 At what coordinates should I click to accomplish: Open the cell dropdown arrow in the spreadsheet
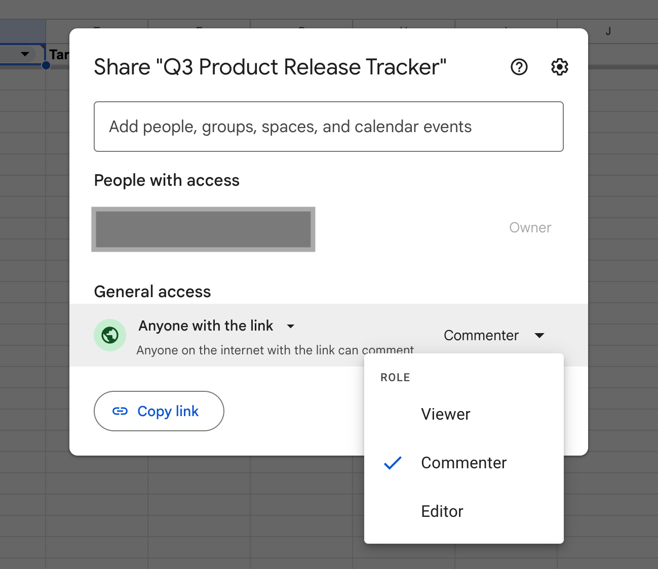point(25,54)
